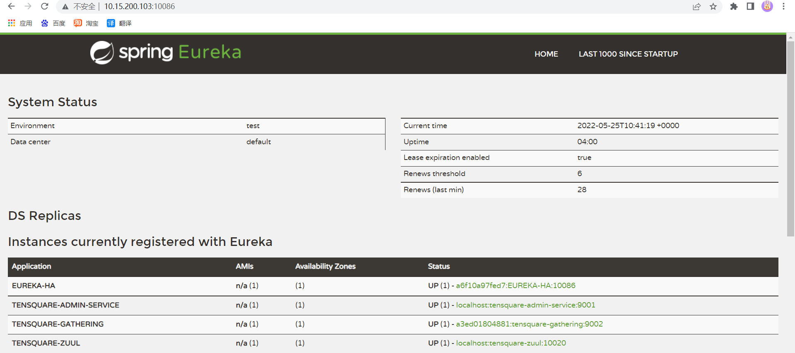The height and width of the screenshot is (353, 795).
Task: Click the EUREKA-HA application name
Action: pyautogui.click(x=34, y=286)
